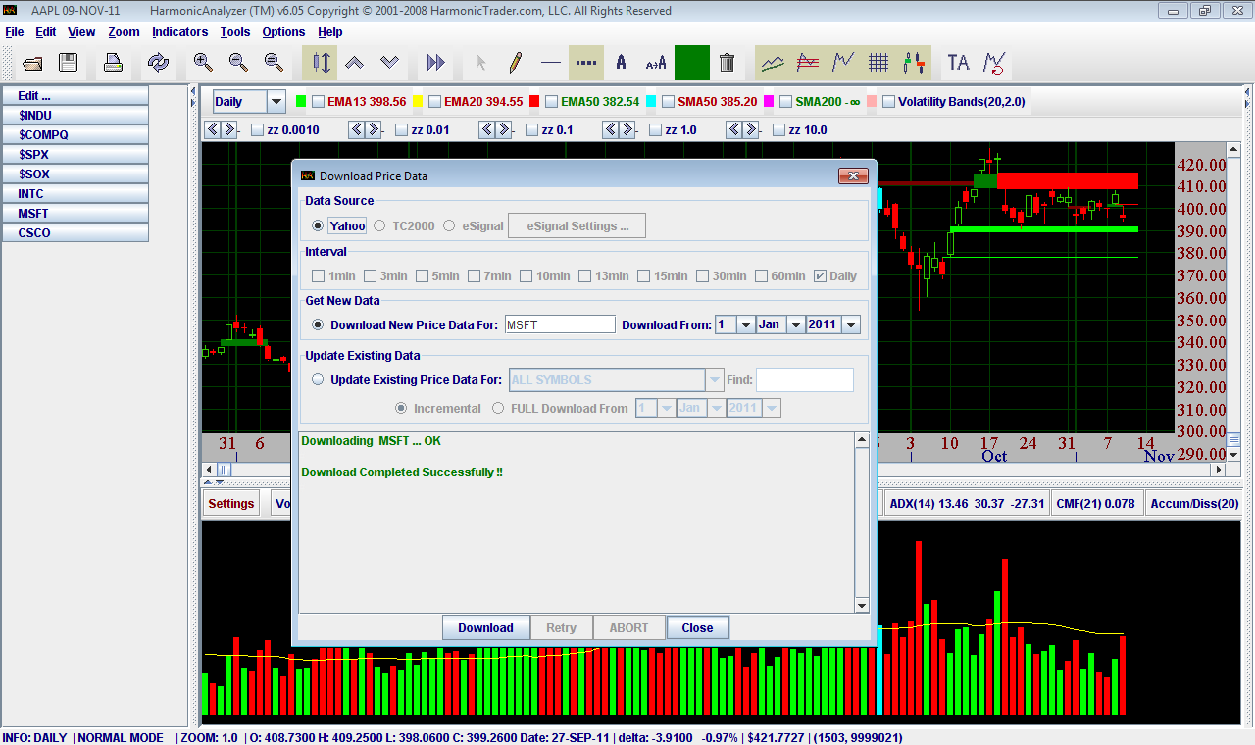Toggle the Volatility Bands checkbox
The width and height of the screenshot is (1255, 745).
pyautogui.click(x=888, y=102)
